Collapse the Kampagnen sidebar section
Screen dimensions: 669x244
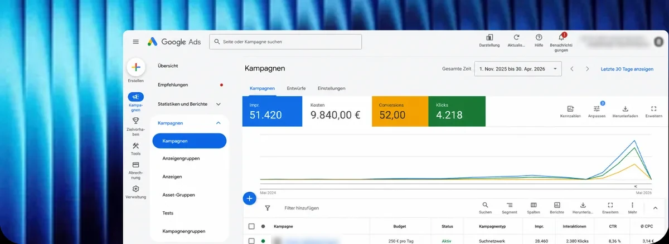click(218, 123)
